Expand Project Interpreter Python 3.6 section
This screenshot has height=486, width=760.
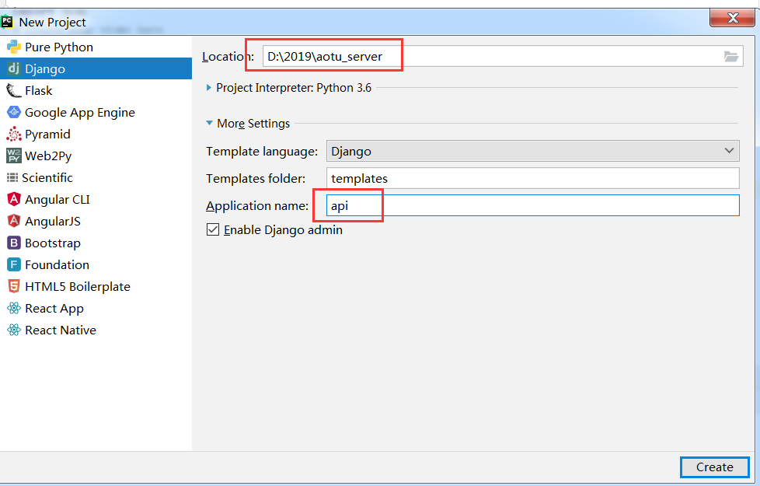209,88
